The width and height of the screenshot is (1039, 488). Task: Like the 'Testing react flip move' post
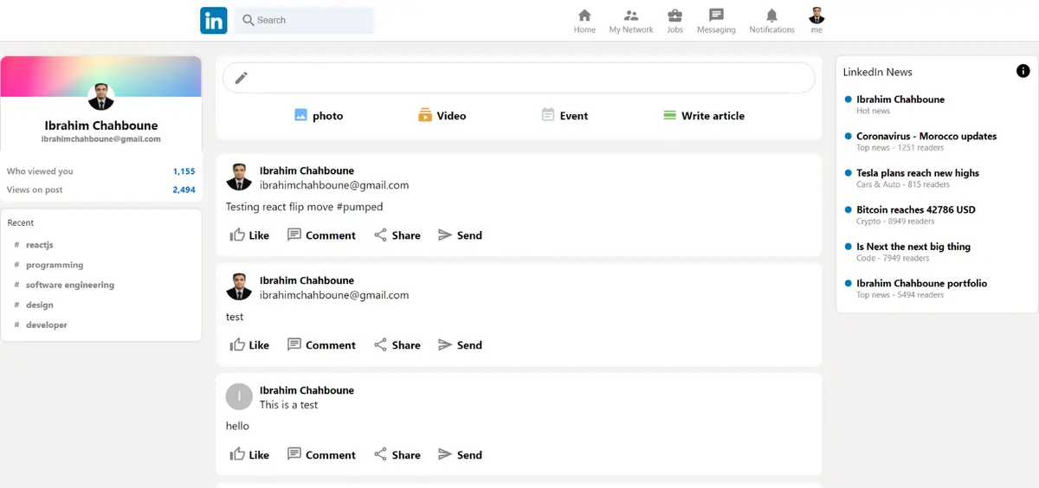249,235
